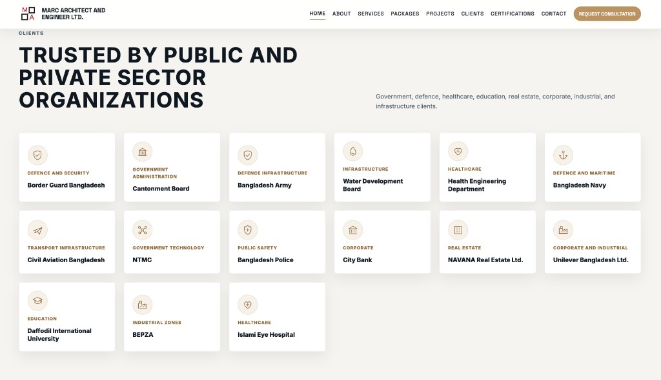Click the Government Administration category label

tap(155, 173)
